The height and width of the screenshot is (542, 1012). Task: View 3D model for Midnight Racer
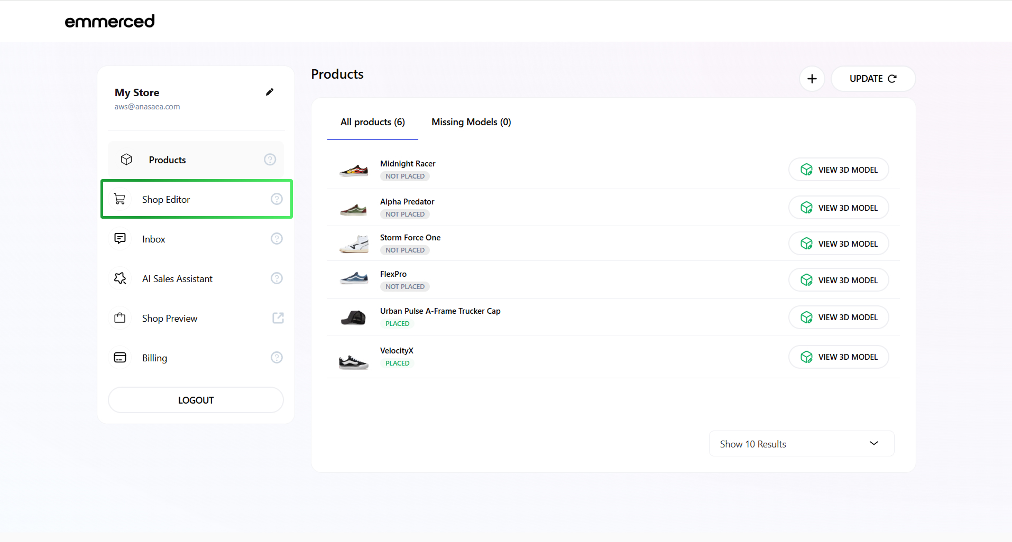point(839,170)
